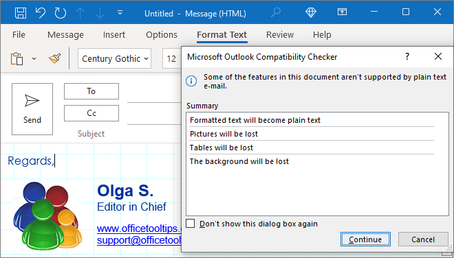454x258 pixels.
Task: Click the Continue button
Action: coord(365,239)
